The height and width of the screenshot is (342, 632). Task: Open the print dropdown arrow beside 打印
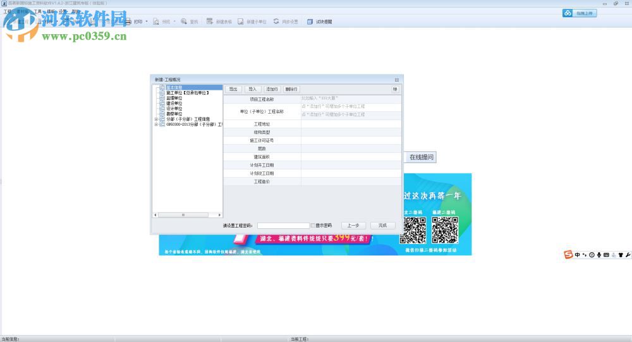click(x=147, y=21)
